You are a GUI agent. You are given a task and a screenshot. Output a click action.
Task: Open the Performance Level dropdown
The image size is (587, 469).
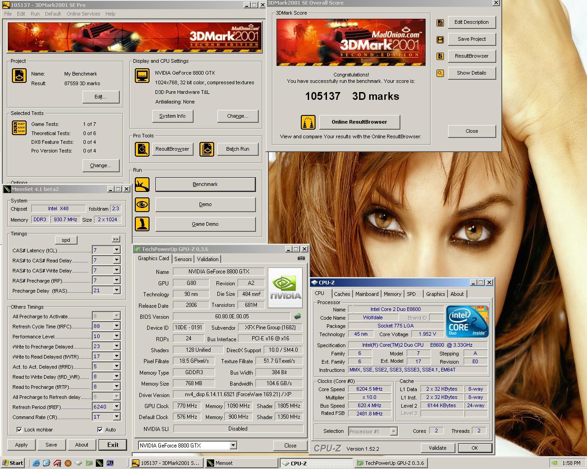116,336
